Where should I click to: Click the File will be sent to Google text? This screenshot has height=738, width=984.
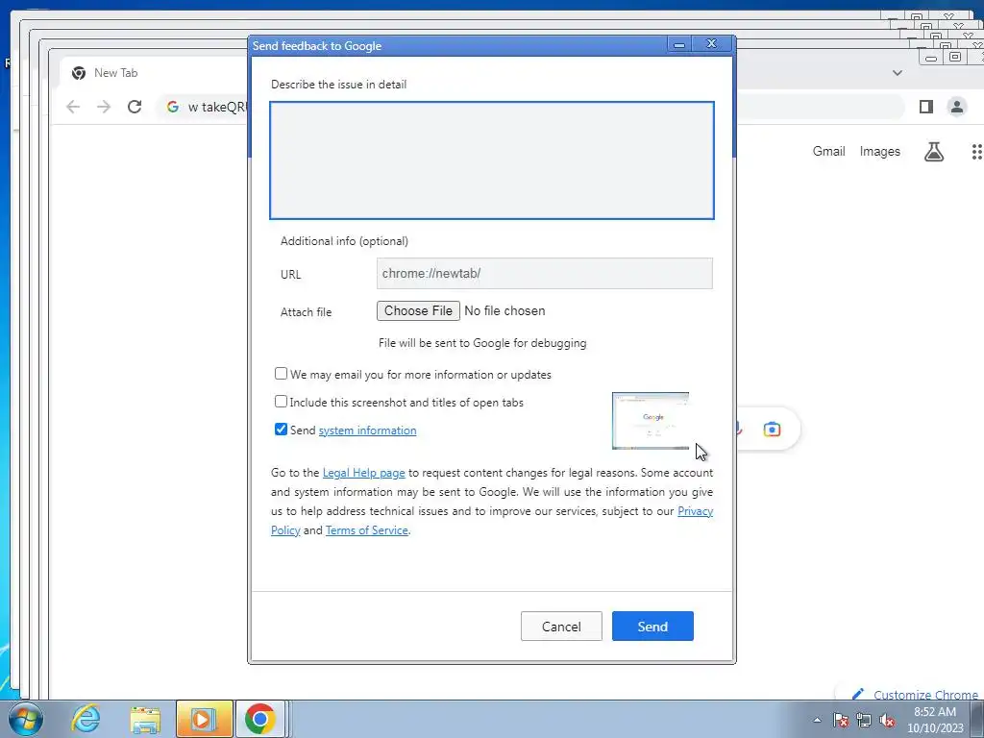click(x=482, y=343)
